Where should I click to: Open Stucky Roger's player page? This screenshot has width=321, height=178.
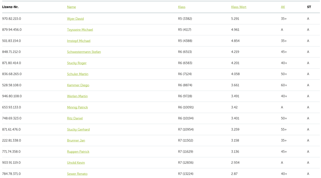(x=77, y=63)
